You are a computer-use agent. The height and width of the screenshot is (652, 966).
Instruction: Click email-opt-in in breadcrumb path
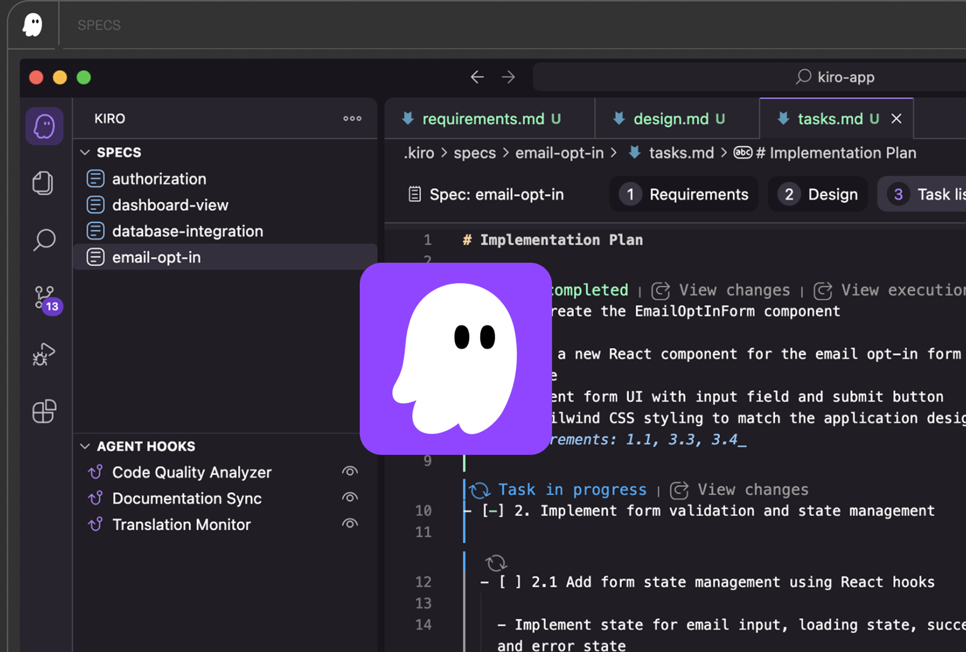pos(559,153)
